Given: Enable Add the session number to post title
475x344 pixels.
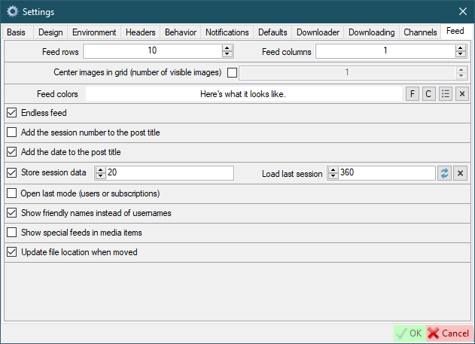Looking at the screenshot, I should pyautogui.click(x=11, y=132).
